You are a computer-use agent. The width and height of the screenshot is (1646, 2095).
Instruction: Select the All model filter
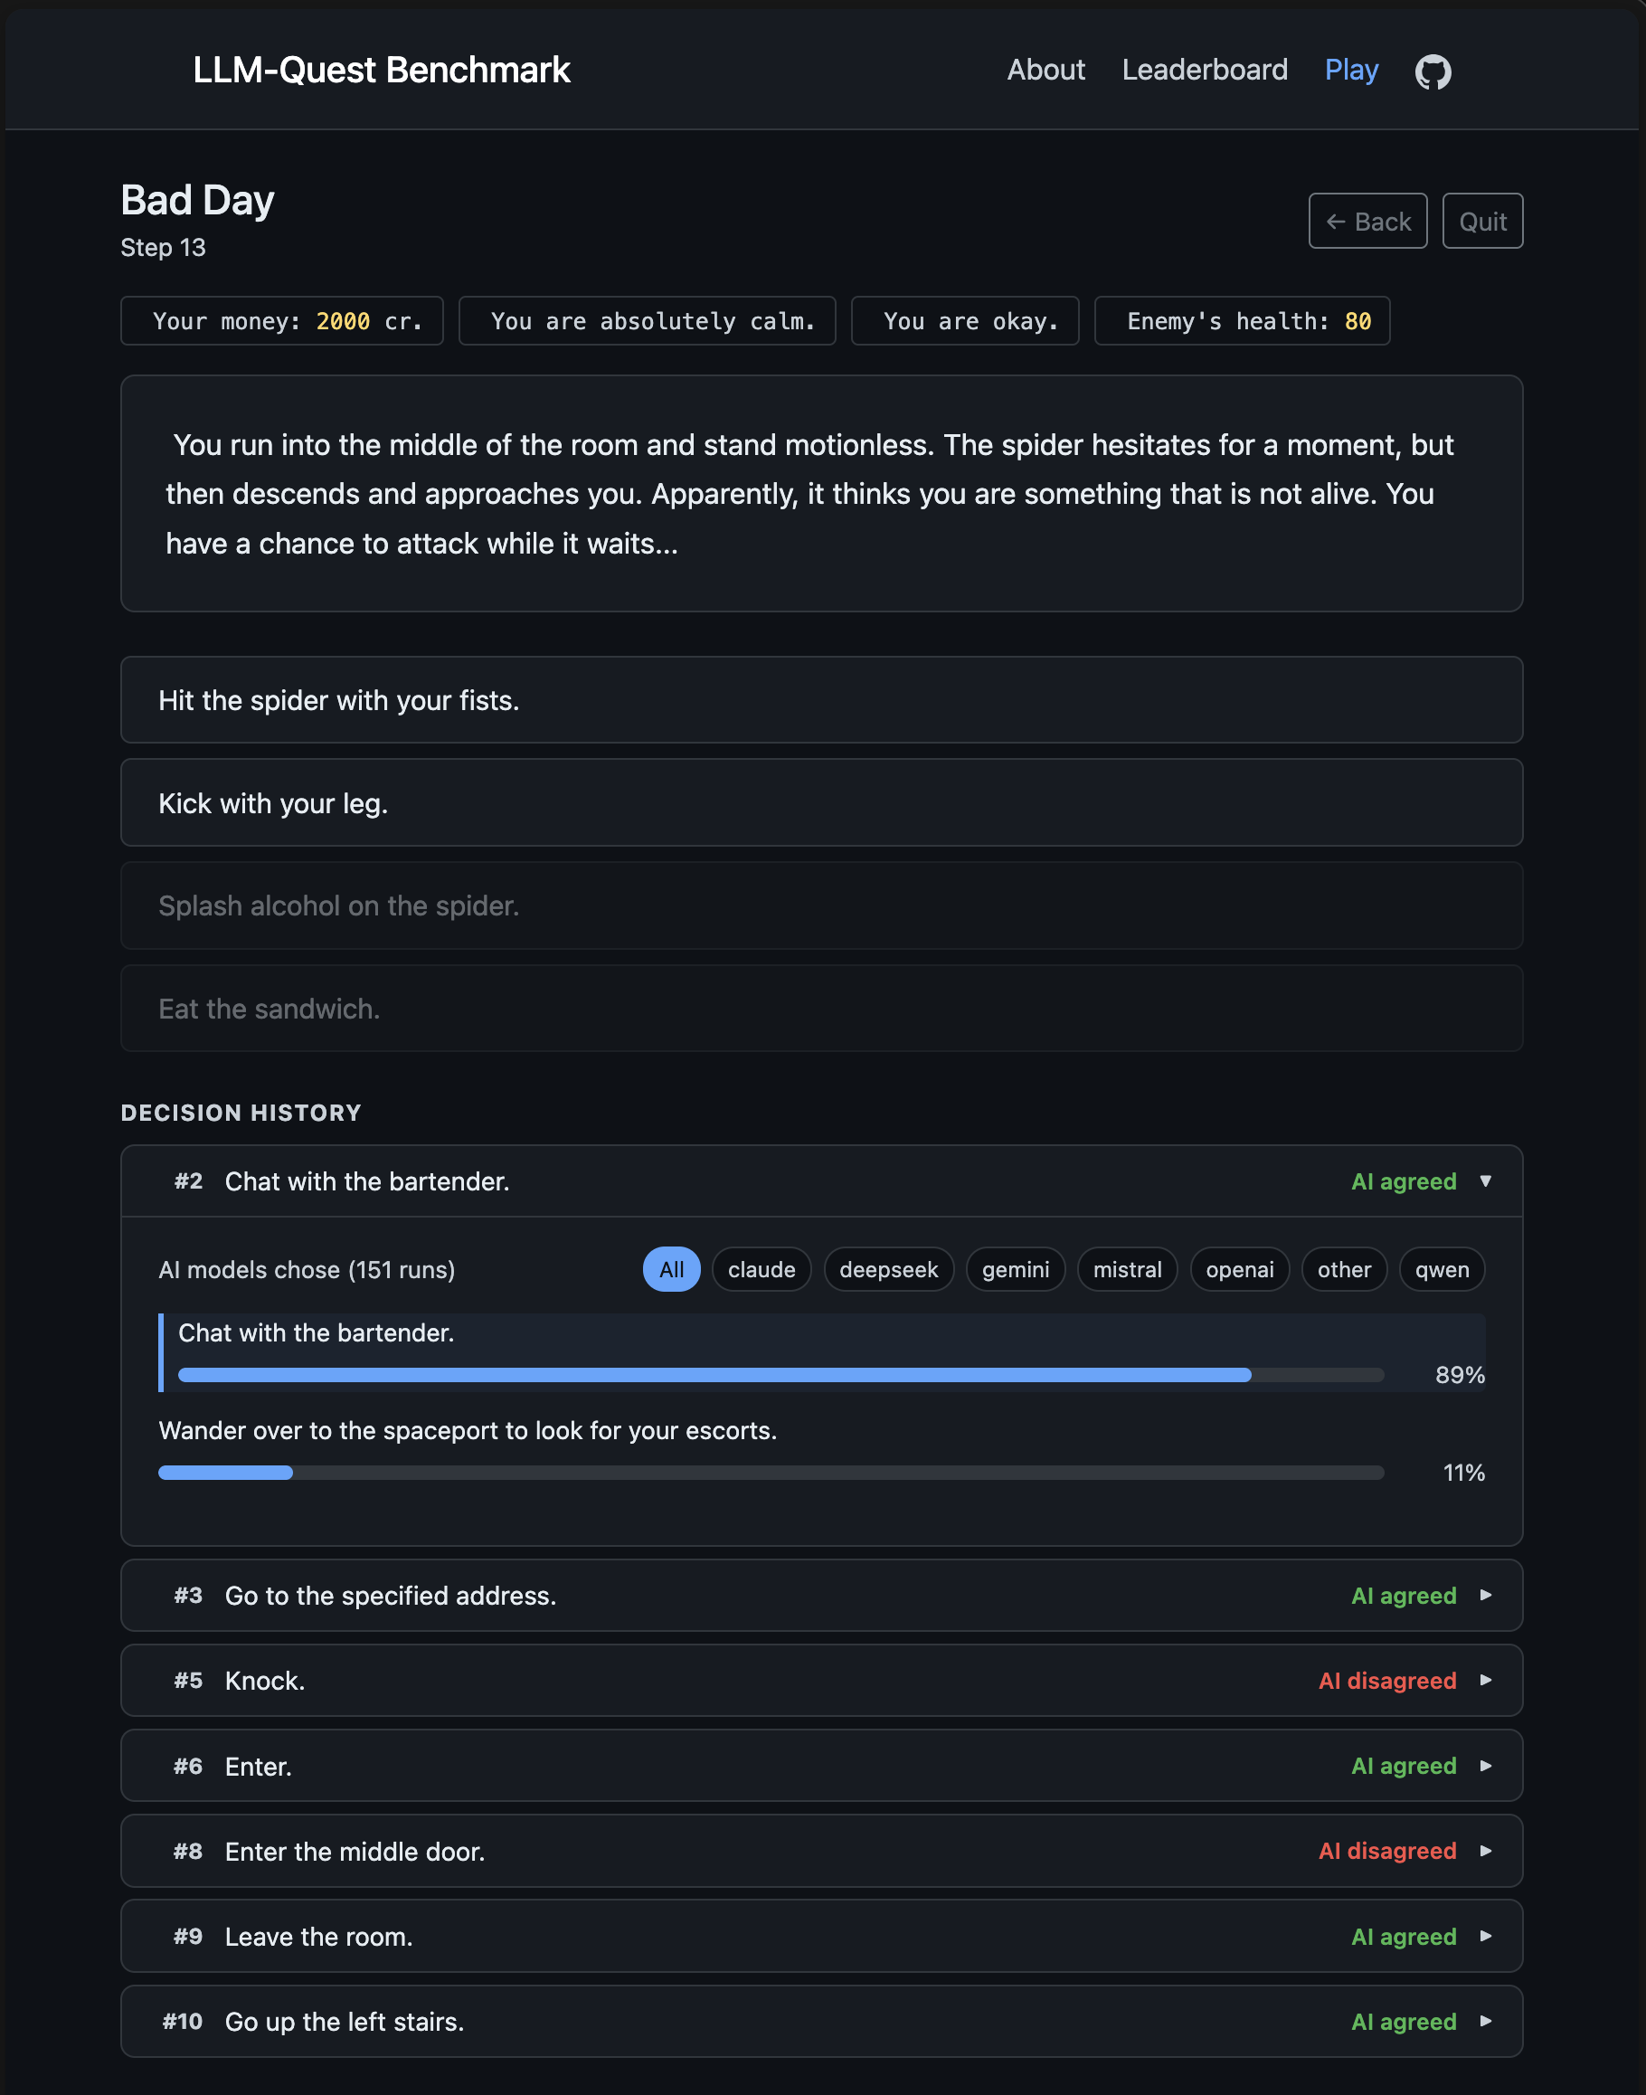tap(672, 1270)
